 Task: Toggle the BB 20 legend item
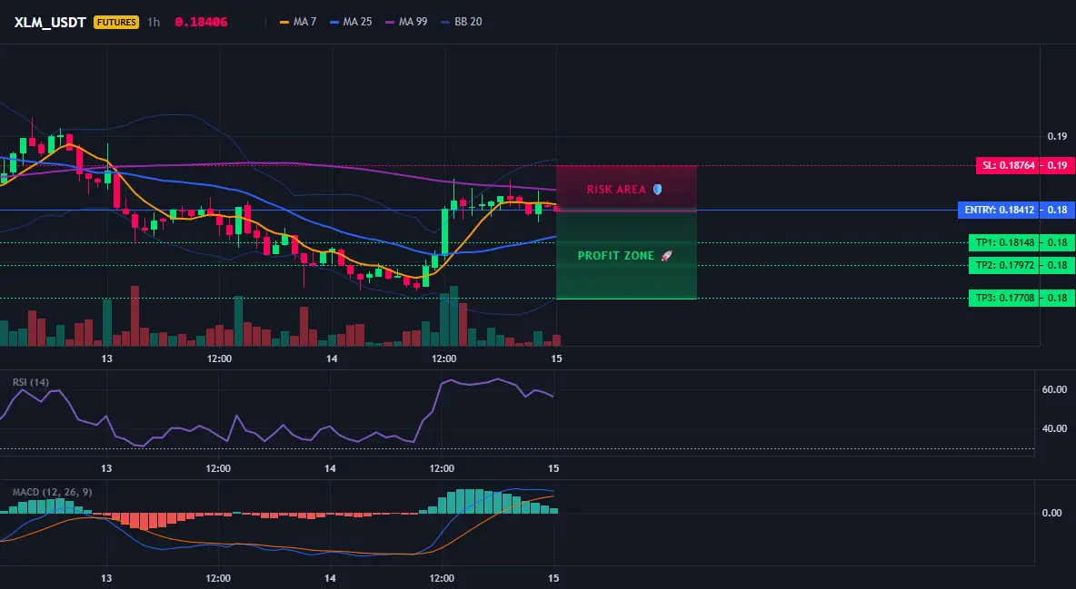462,22
